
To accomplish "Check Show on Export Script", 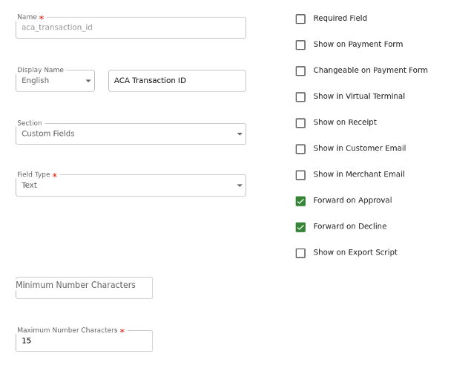I will pos(300,253).
